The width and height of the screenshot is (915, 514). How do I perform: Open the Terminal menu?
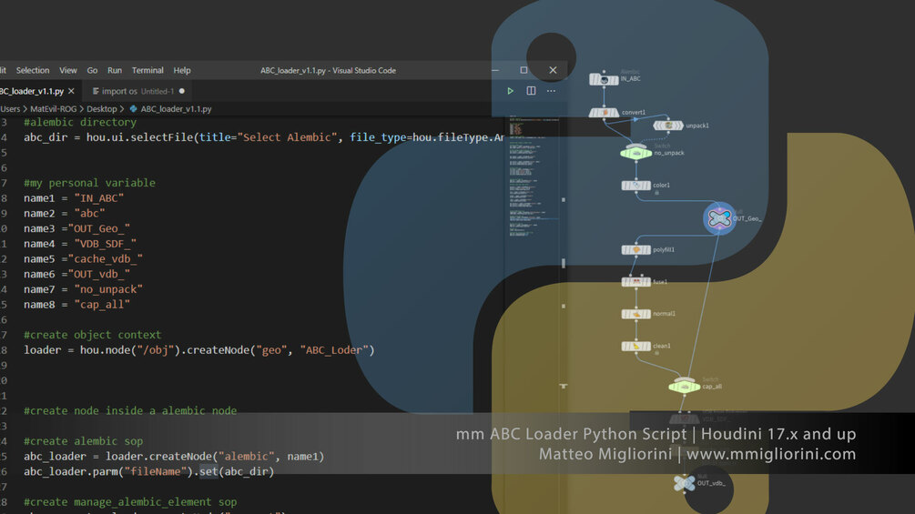pos(147,70)
